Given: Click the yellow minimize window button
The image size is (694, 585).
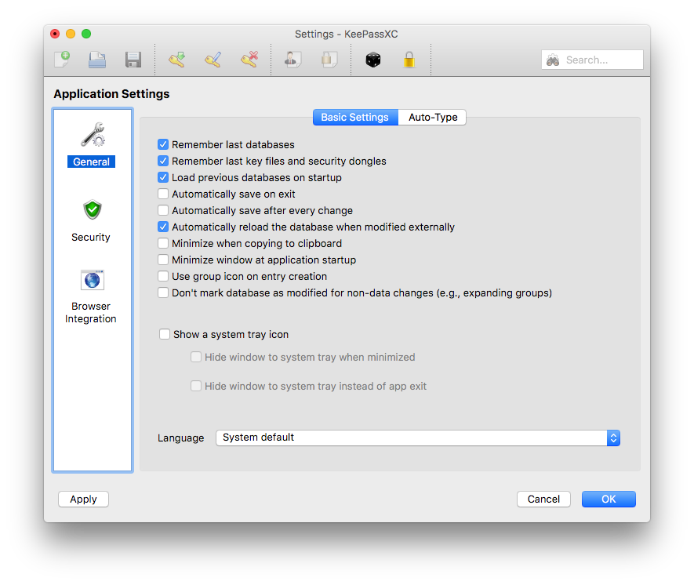Looking at the screenshot, I should pos(71,34).
